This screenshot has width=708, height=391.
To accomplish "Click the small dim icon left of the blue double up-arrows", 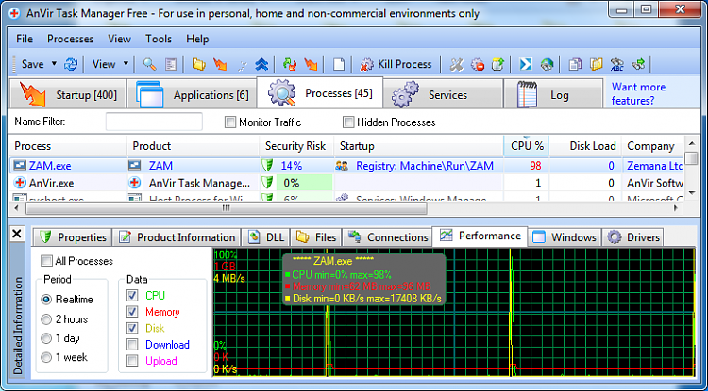I will pos(242,65).
